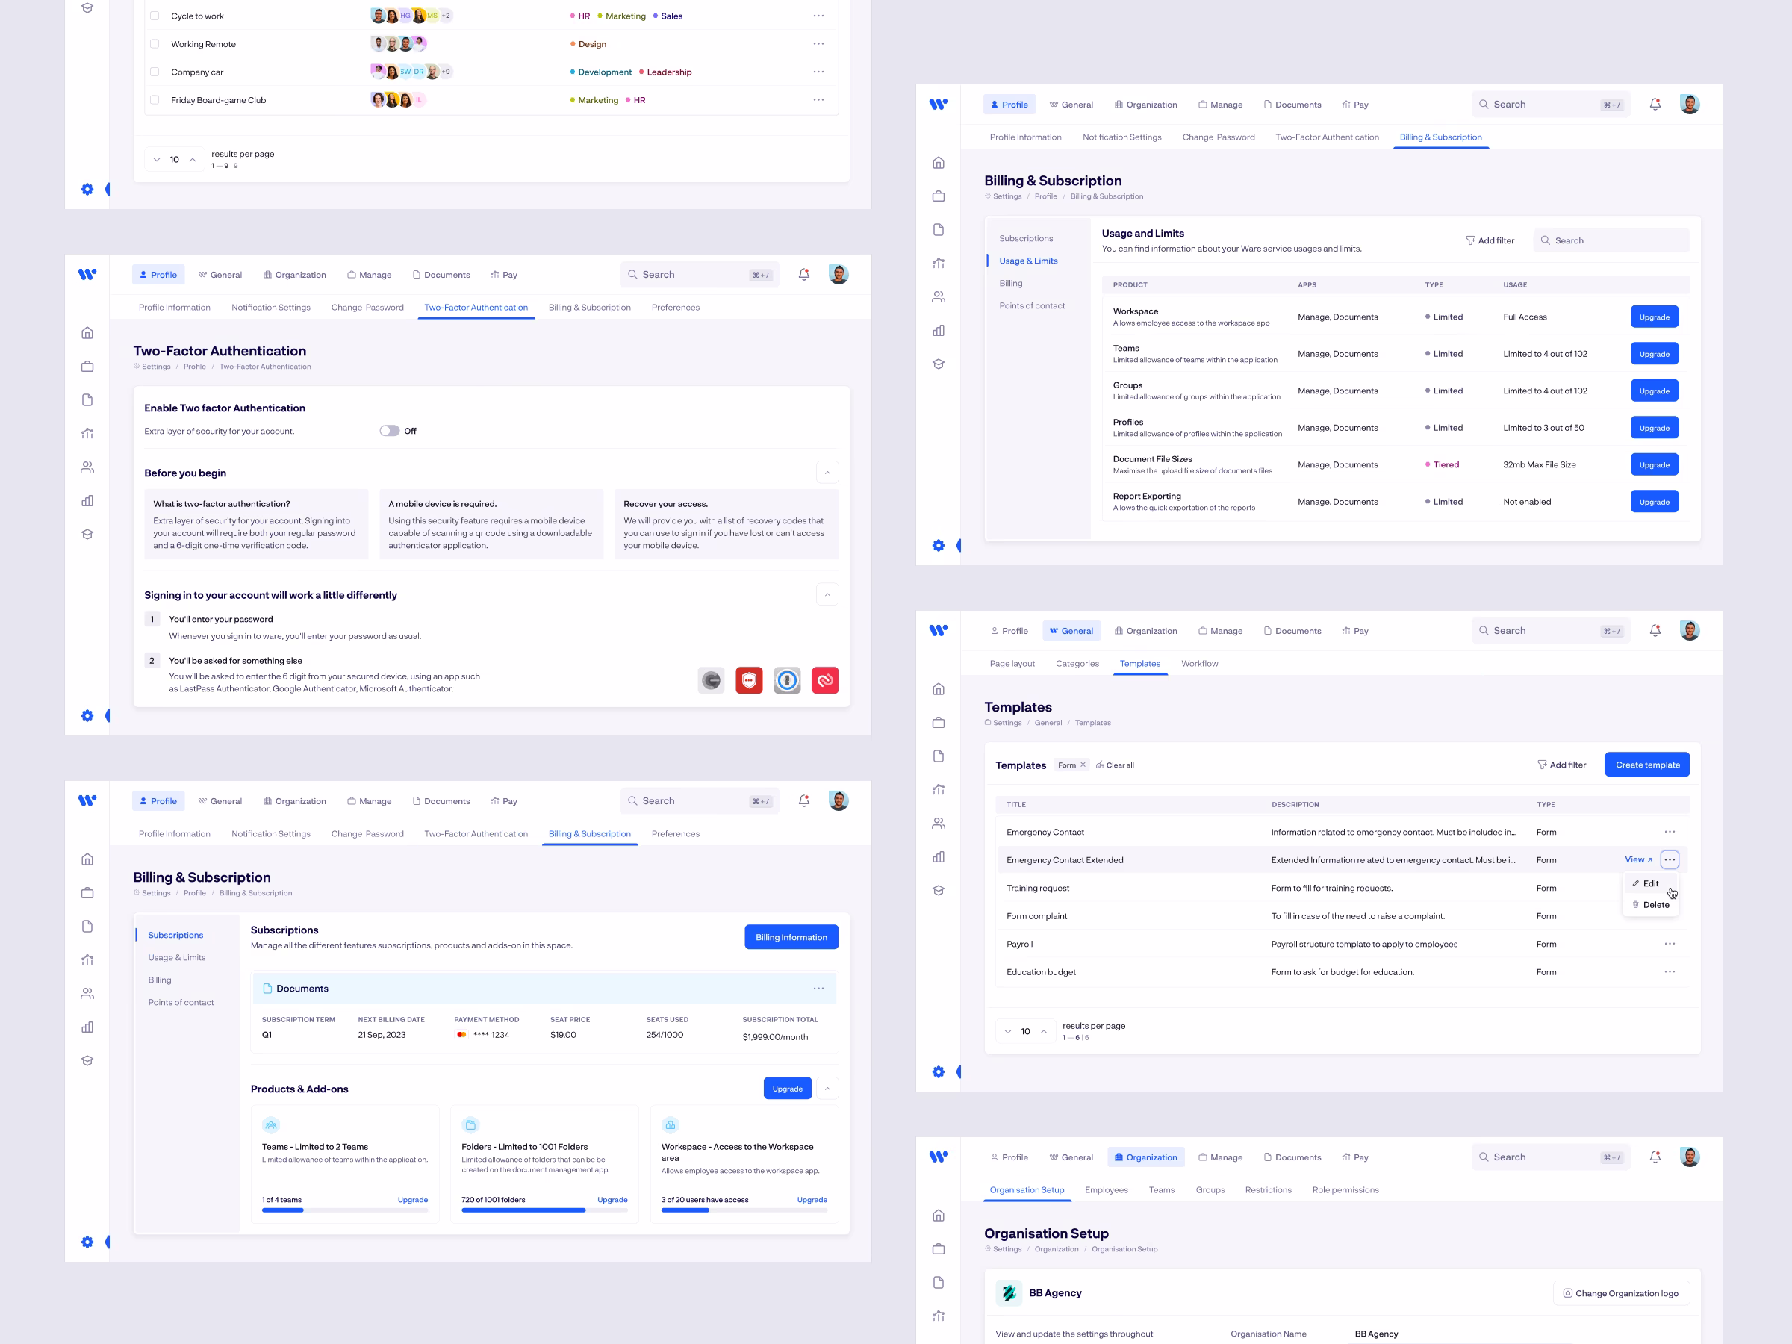Check the Company car row checkbox
Viewport: 1792px width, 1344px height.
[154, 72]
